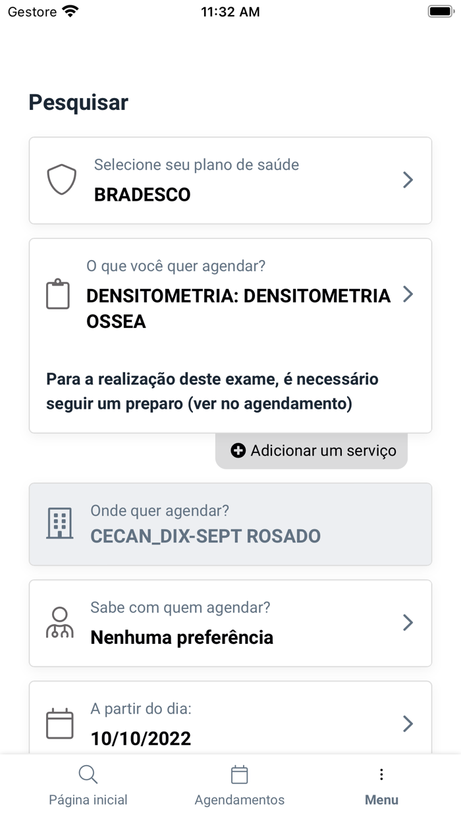Open the DENSITOMETRIA OSSEA service chevron
Image resolution: width=461 pixels, height=819 pixels.
tap(408, 294)
